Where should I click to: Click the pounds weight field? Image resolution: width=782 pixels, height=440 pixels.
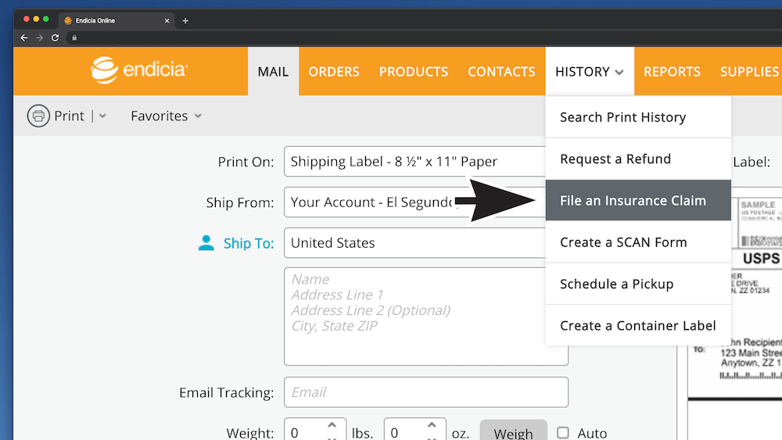305,431
